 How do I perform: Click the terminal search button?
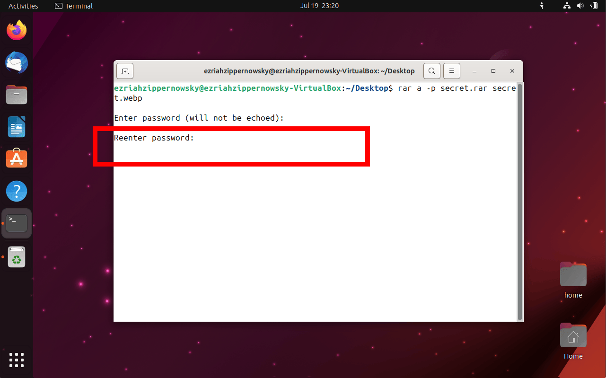click(432, 71)
